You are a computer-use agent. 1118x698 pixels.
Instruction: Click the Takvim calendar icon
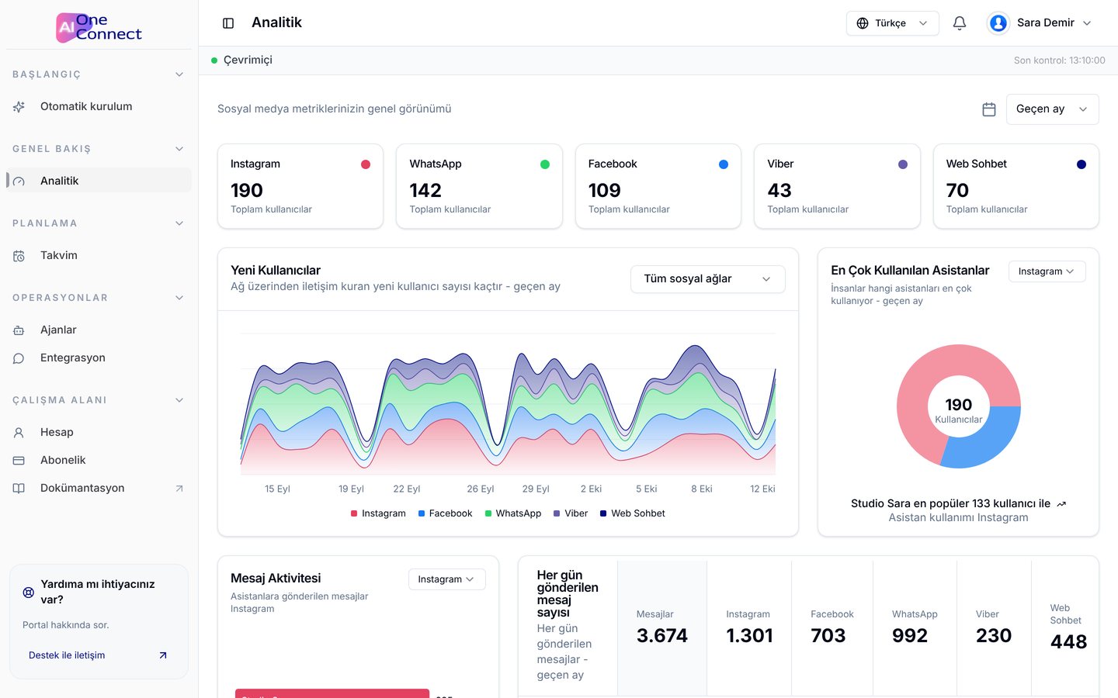pos(19,256)
